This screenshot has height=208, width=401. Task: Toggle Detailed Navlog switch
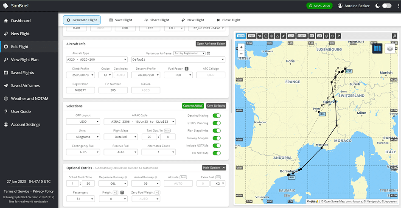pyautogui.click(x=216, y=115)
